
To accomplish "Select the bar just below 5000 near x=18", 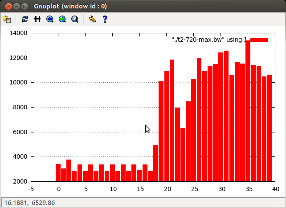I will coord(156,163).
